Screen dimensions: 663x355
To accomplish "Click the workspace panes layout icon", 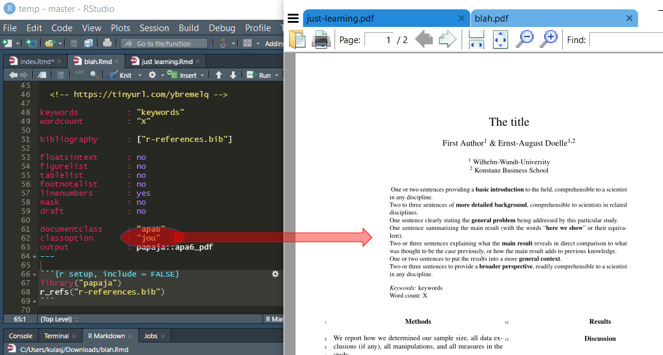I will click(248, 43).
